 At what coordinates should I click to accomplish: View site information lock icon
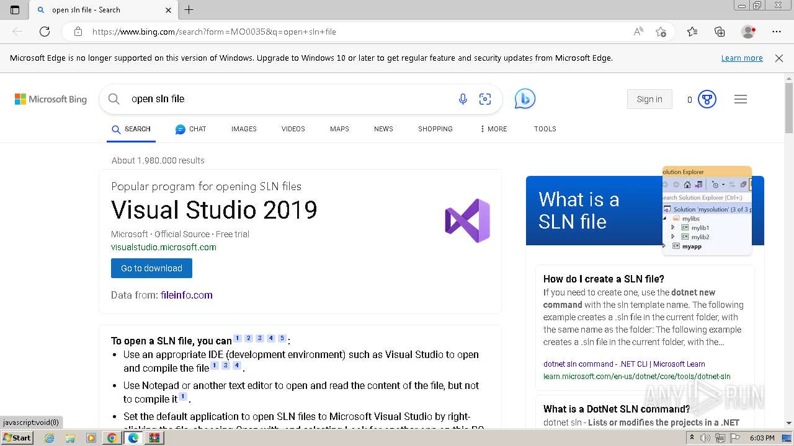click(x=78, y=32)
